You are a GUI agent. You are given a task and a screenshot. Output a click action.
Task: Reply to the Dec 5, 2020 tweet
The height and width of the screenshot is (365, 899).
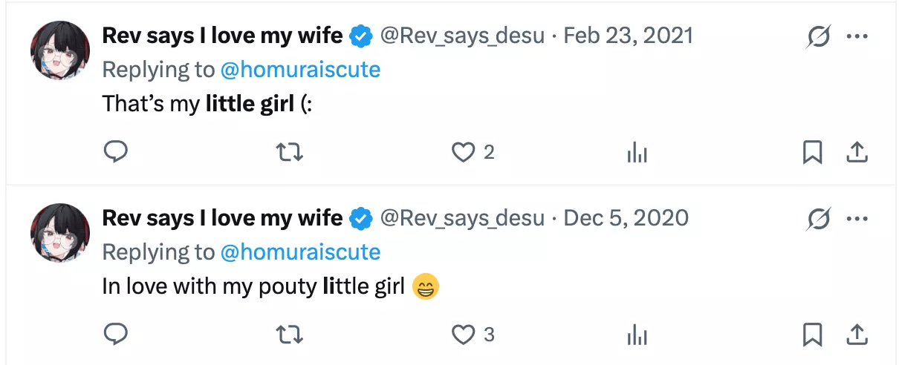coord(115,335)
